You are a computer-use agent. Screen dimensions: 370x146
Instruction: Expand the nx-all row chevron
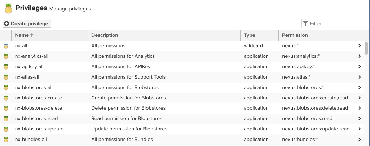click(360, 46)
